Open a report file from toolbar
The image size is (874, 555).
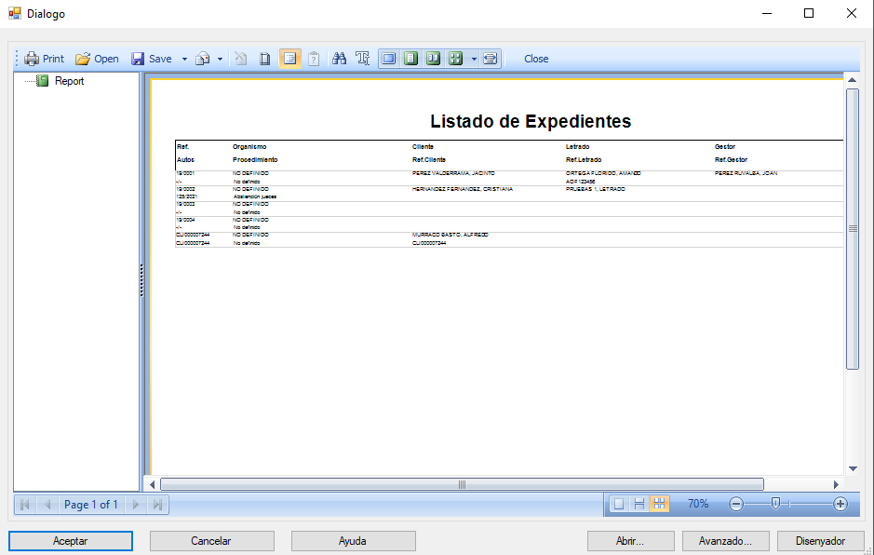coord(97,59)
